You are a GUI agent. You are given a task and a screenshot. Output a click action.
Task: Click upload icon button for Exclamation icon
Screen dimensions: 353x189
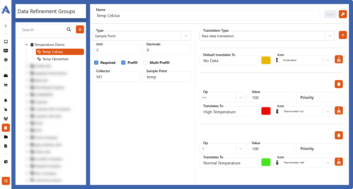click(339, 59)
